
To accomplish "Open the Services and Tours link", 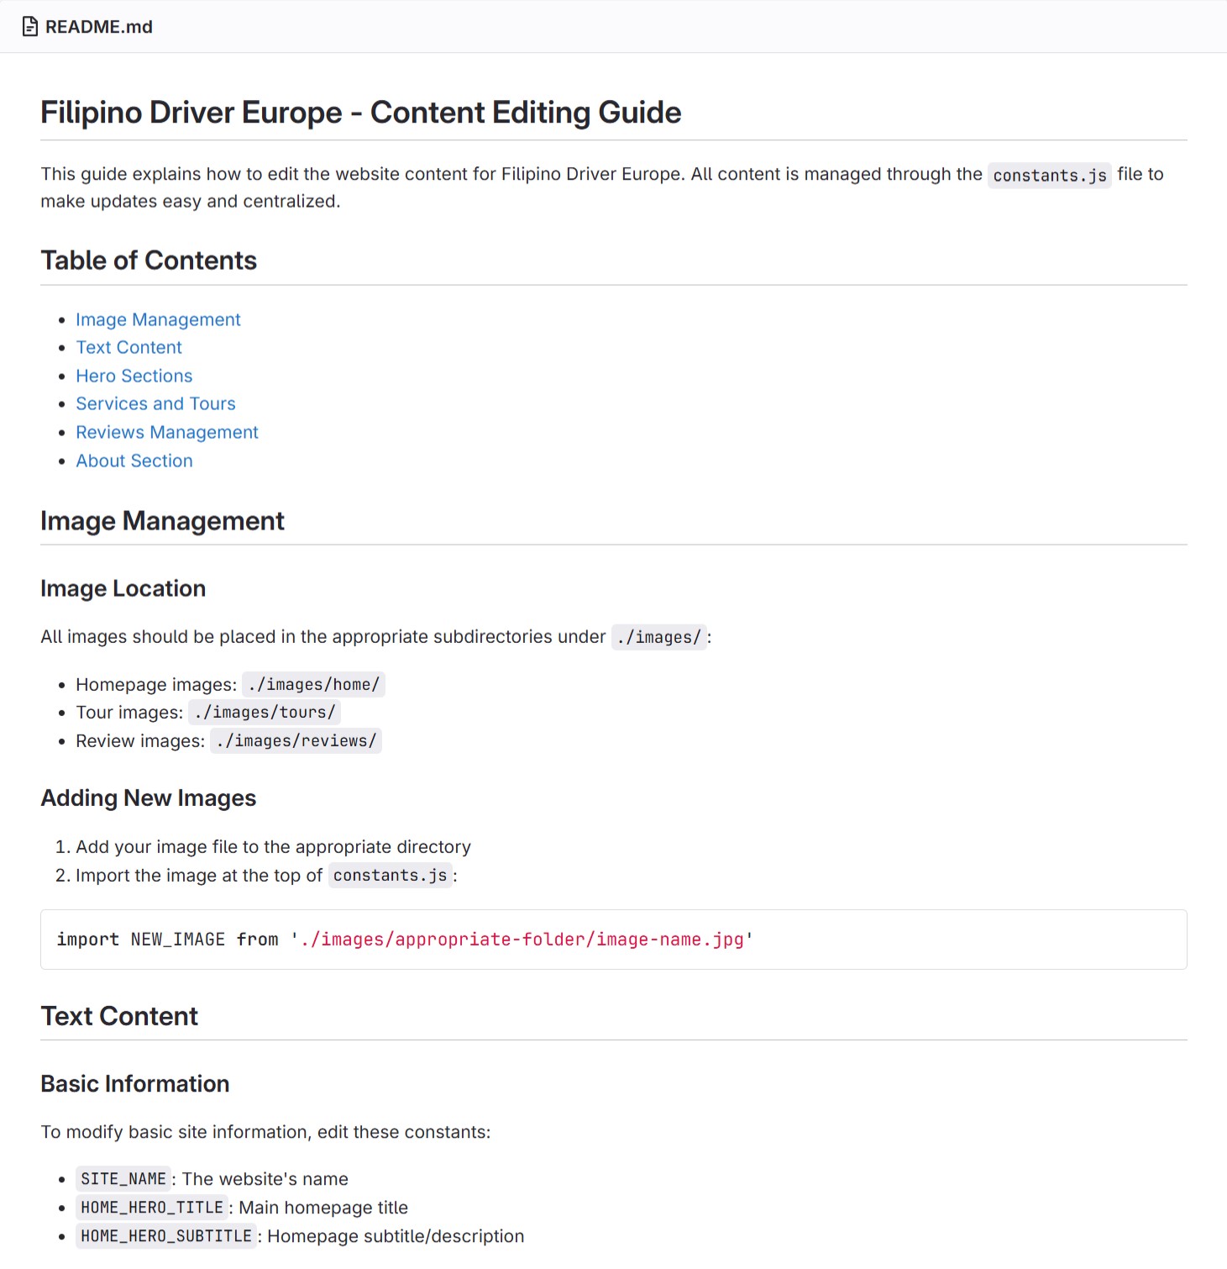I will (155, 403).
